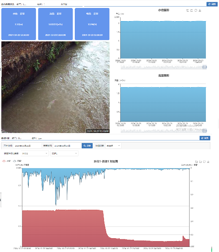Expand the 流速1 element selection dropdown
219x252 pixels.
click(64, 154)
